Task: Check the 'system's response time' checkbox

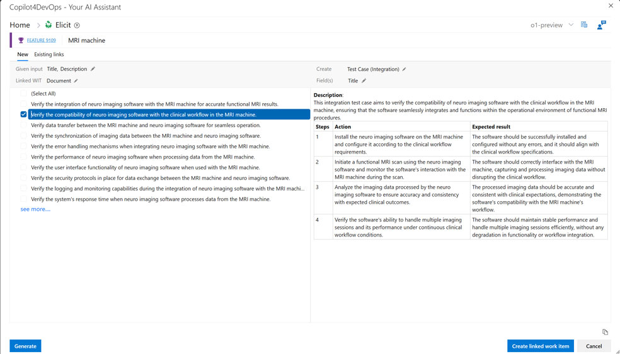Action: click(x=23, y=199)
